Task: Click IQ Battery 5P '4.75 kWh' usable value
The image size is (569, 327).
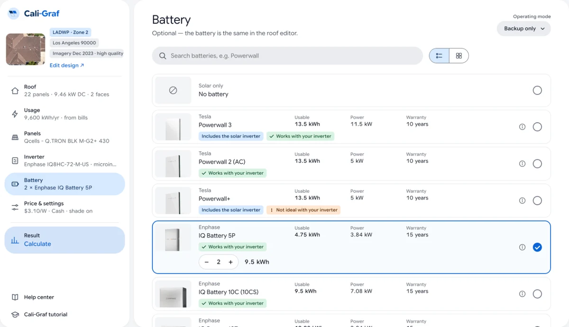Action: click(x=307, y=235)
